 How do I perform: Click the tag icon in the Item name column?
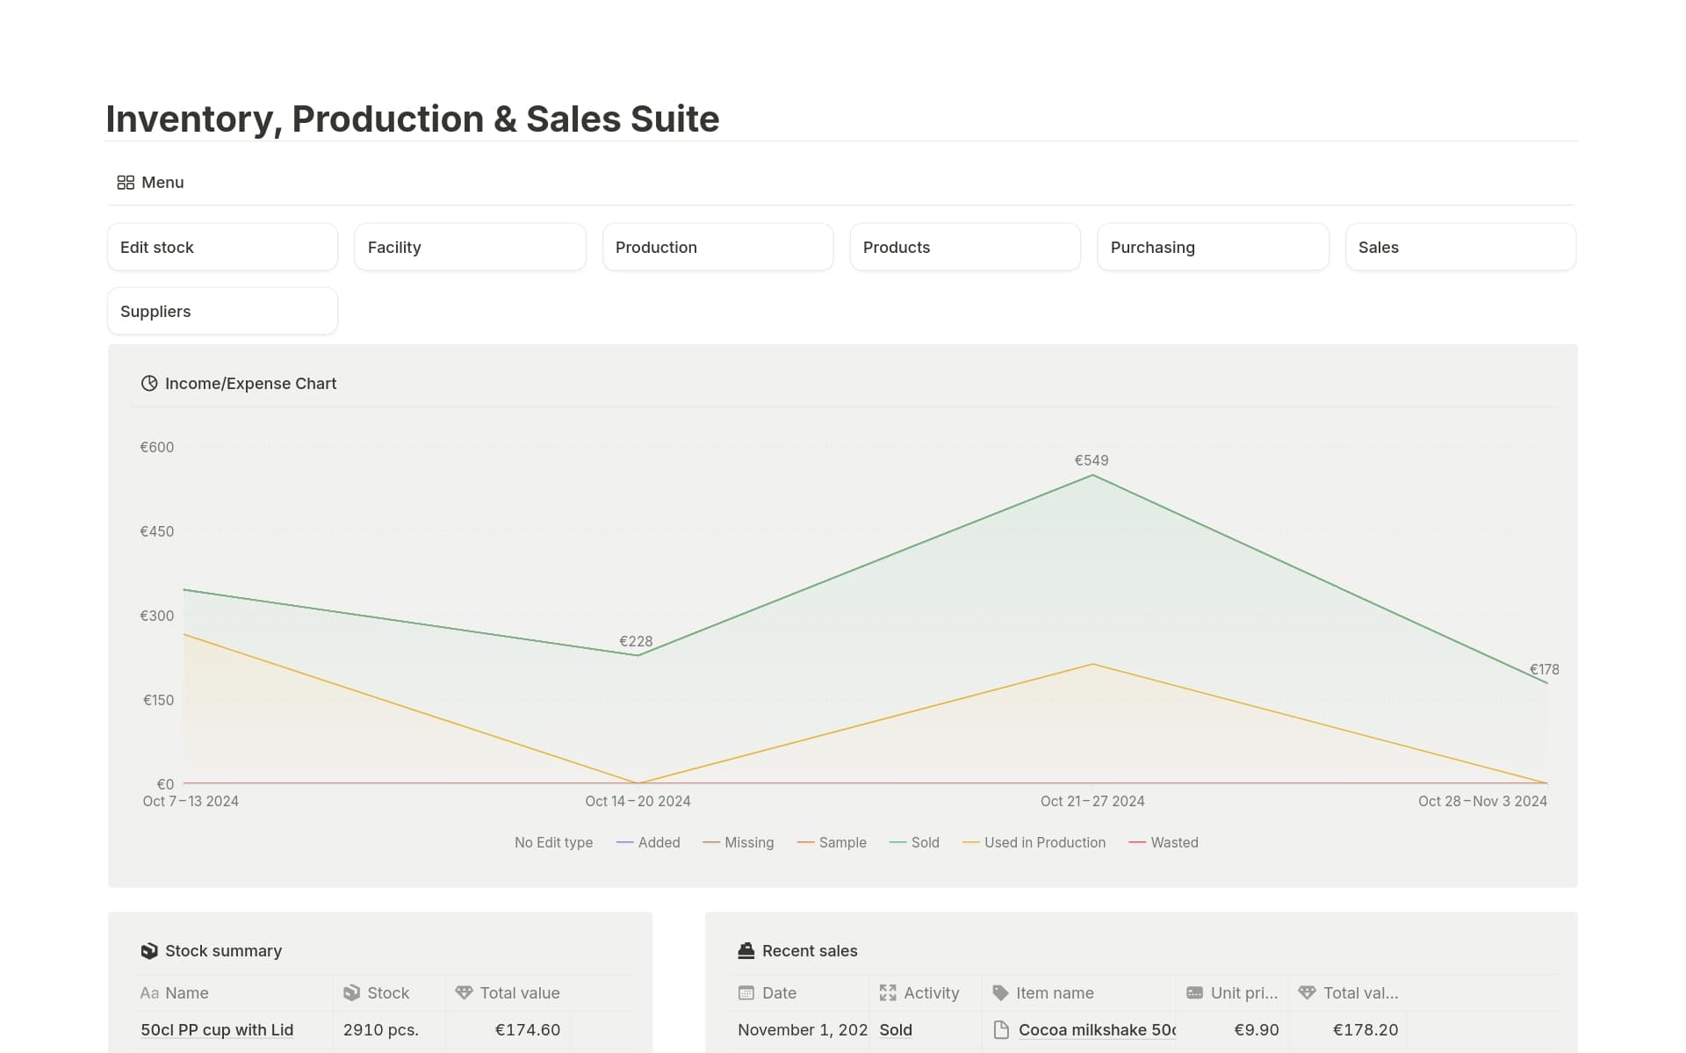[998, 992]
